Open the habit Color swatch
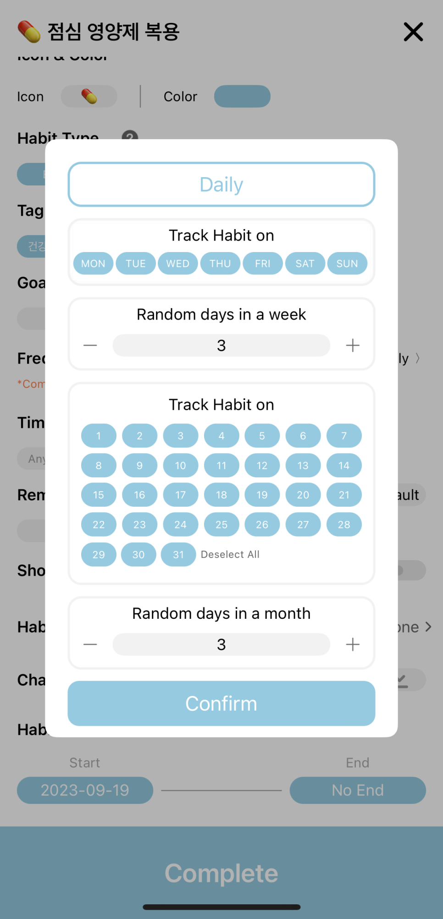Viewport: 443px width, 919px height. click(x=242, y=96)
